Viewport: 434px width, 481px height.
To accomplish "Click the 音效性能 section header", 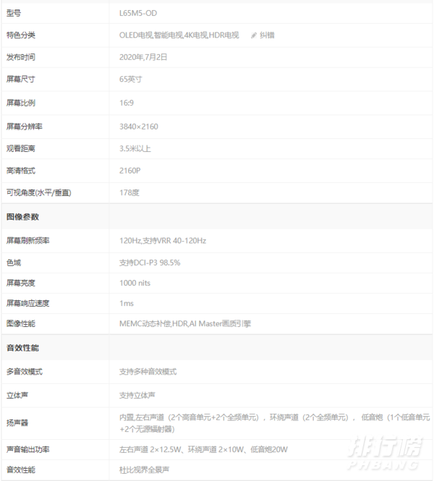I will [22, 348].
